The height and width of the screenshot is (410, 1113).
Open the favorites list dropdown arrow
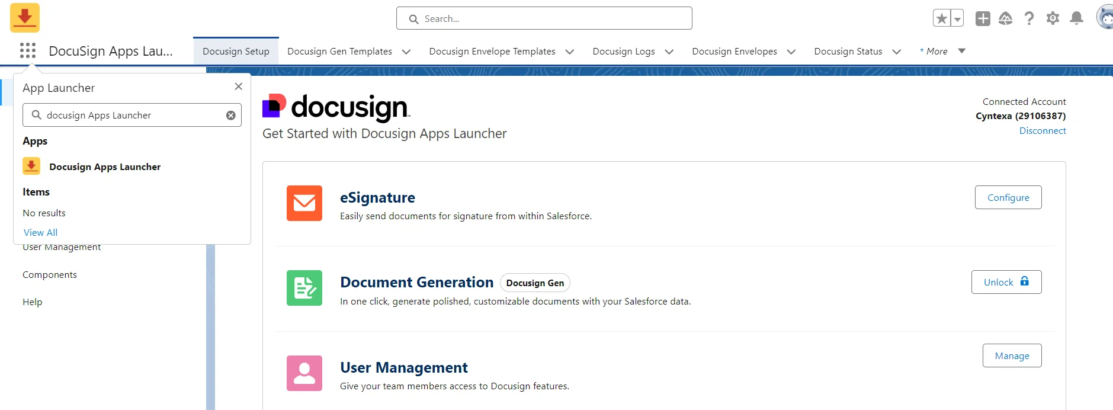click(957, 18)
